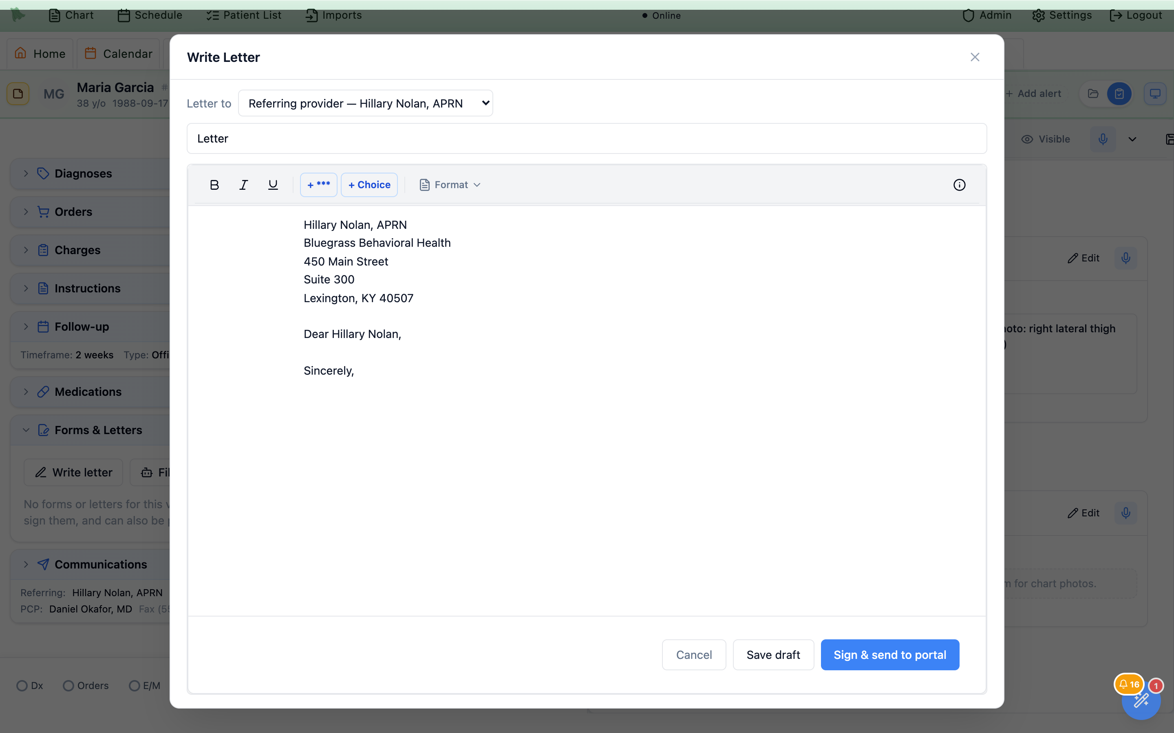Select the Dx radio option
The image size is (1174, 733).
(22, 685)
